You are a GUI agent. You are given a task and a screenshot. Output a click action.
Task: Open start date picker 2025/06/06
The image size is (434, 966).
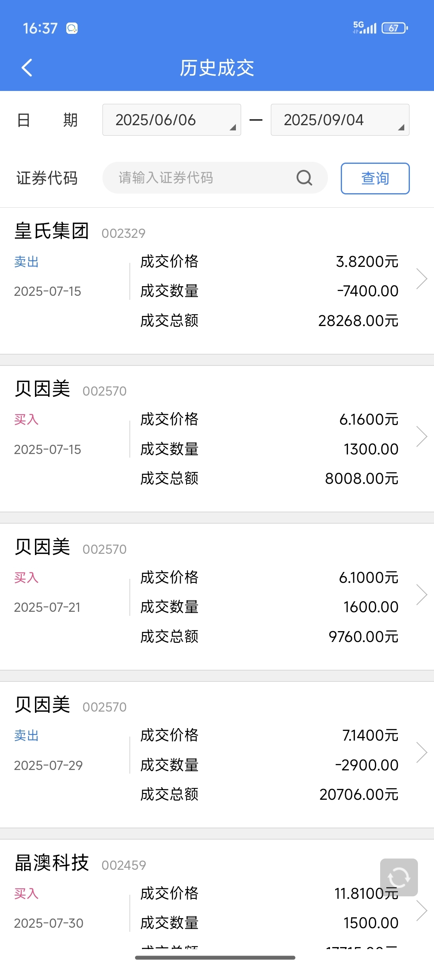tap(172, 120)
